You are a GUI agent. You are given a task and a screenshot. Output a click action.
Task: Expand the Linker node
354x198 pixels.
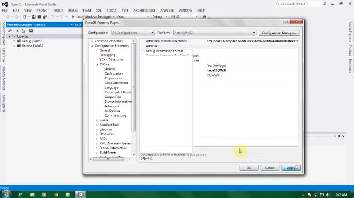(97, 120)
